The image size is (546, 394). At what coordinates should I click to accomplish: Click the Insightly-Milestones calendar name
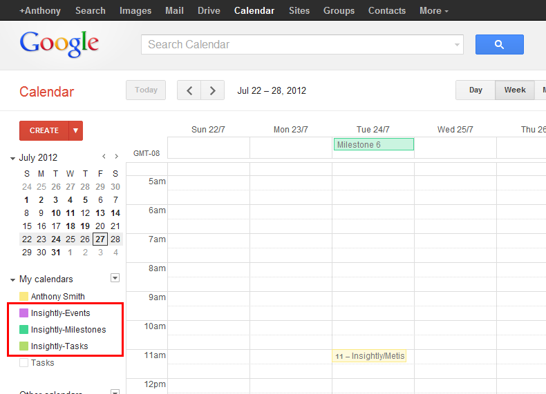[x=68, y=330]
